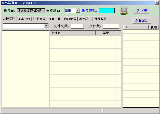Click the computer monitor connect icon
160x114 pixels.
coord(124,10)
